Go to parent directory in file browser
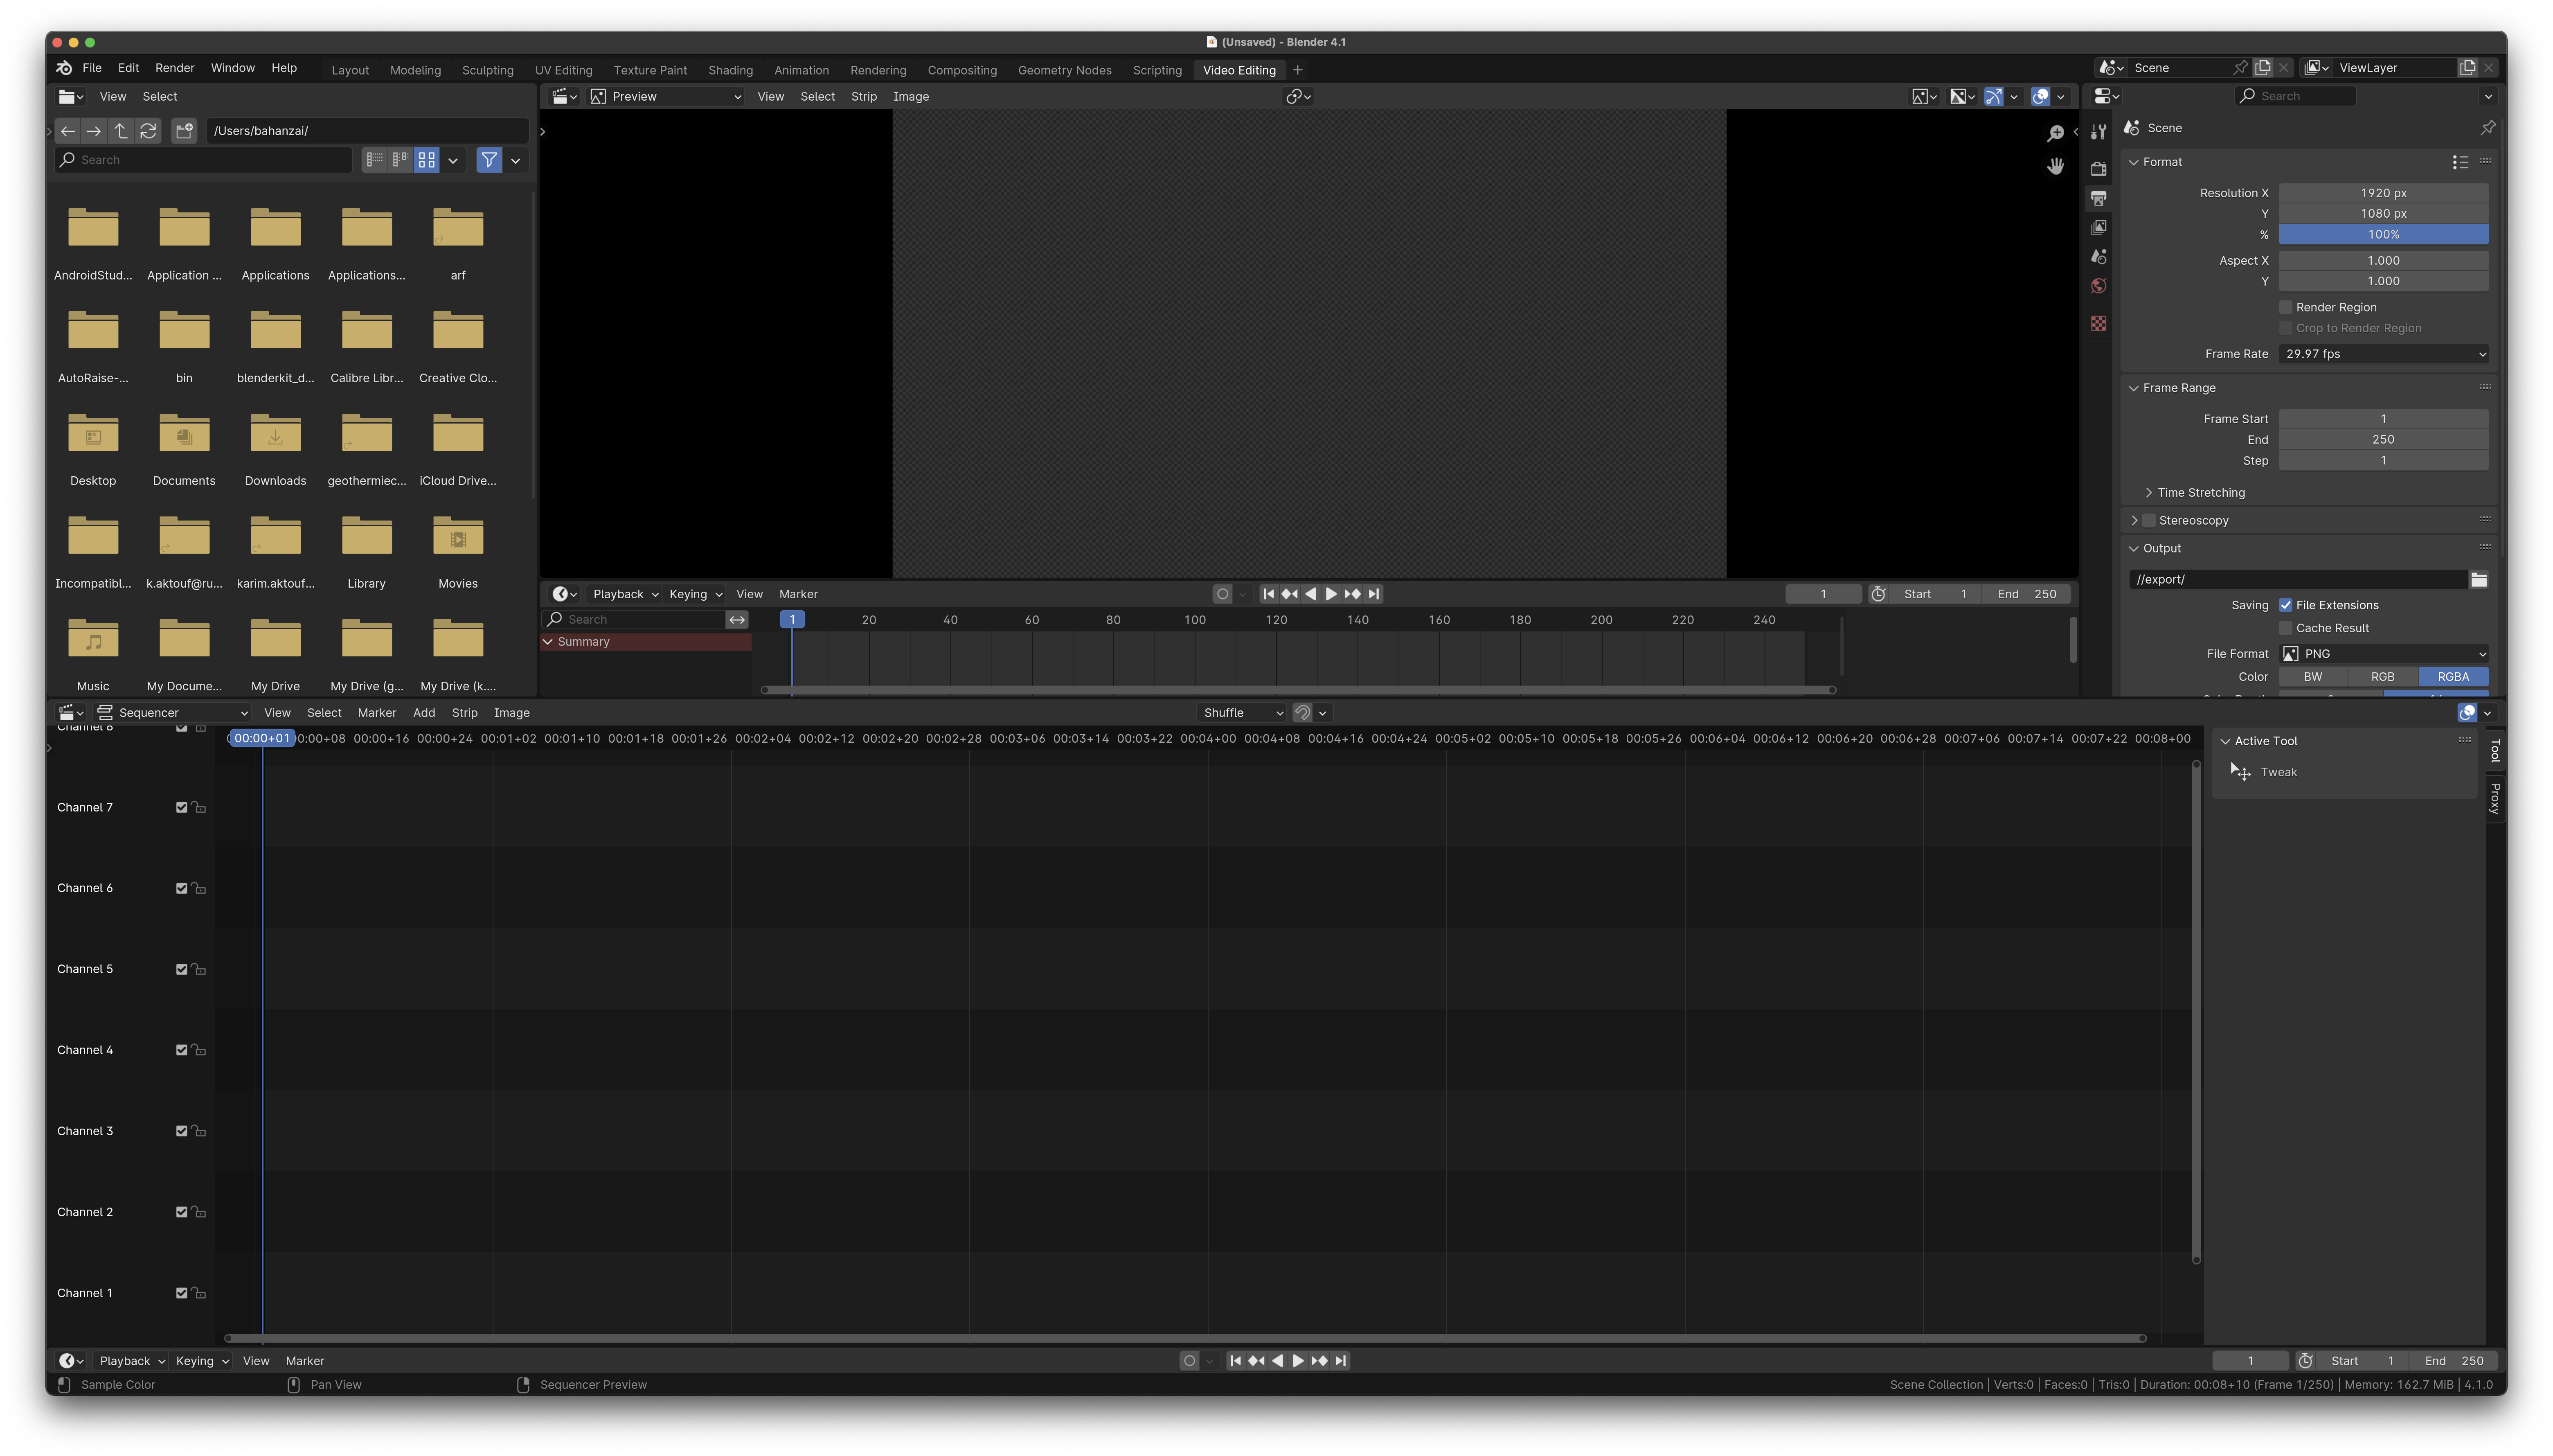 [121, 131]
